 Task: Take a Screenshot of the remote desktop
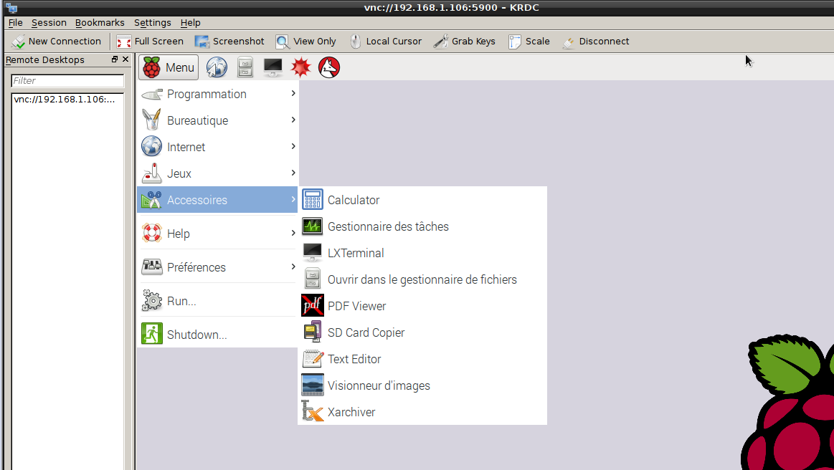[x=229, y=42]
